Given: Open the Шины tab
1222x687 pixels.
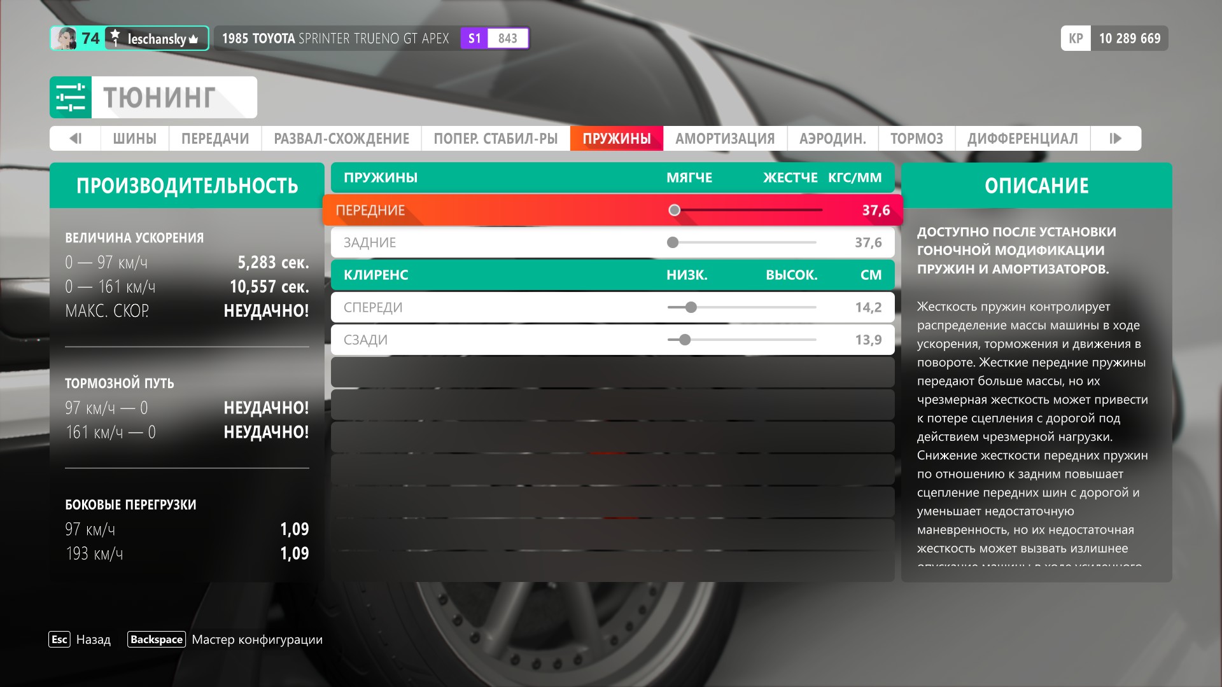Looking at the screenshot, I should [134, 139].
